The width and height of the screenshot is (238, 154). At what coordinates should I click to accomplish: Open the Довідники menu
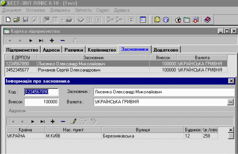[x=60, y=10]
